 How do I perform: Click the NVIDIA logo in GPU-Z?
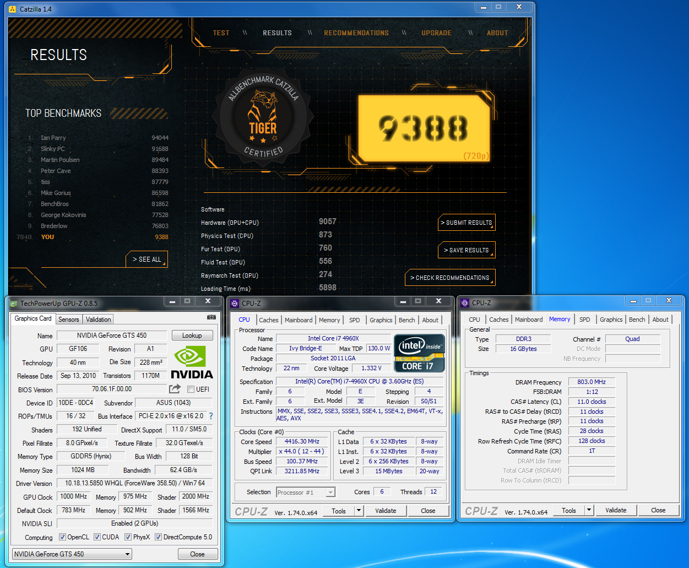(x=192, y=362)
